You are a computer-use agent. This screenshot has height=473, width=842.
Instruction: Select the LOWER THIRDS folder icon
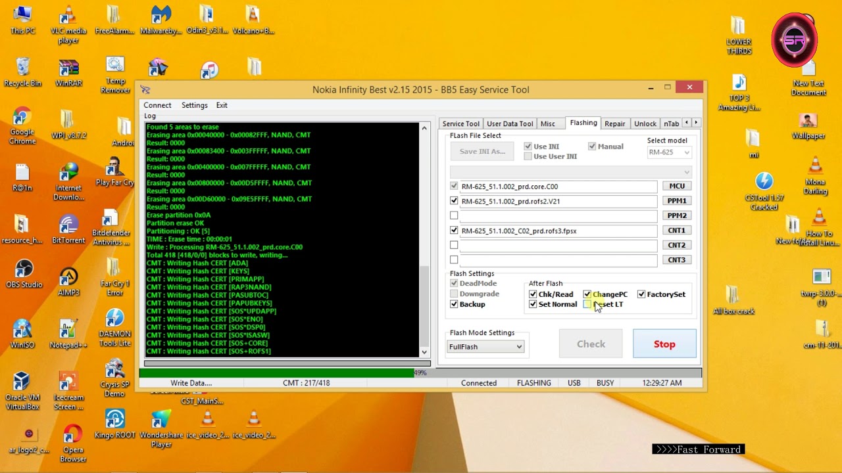[x=739, y=35]
